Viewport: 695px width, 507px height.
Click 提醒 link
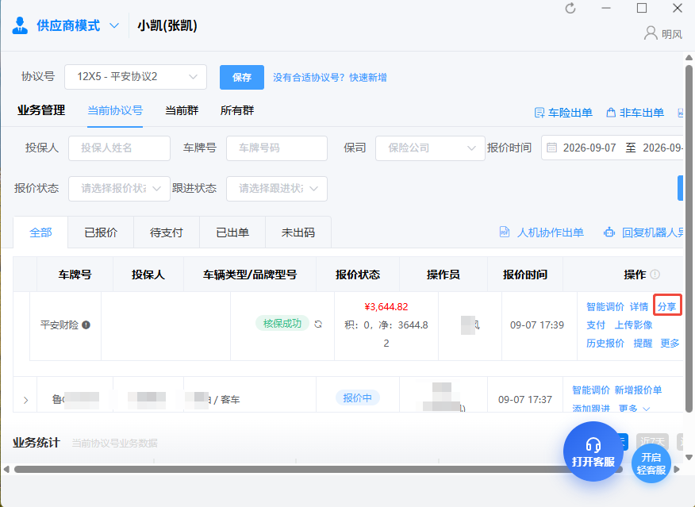[643, 343]
